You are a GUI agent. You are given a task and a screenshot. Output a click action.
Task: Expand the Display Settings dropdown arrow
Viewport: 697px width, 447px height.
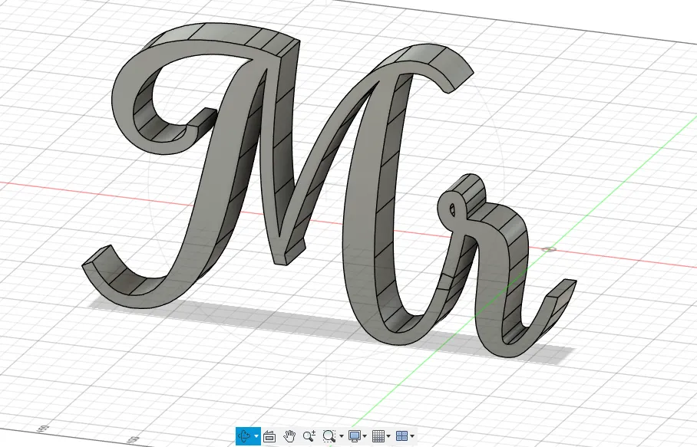(x=365, y=436)
